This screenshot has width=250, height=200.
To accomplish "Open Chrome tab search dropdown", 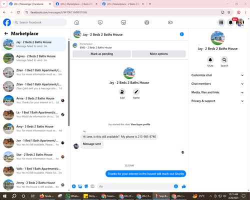I will pyautogui.click(x=3, y=4).
